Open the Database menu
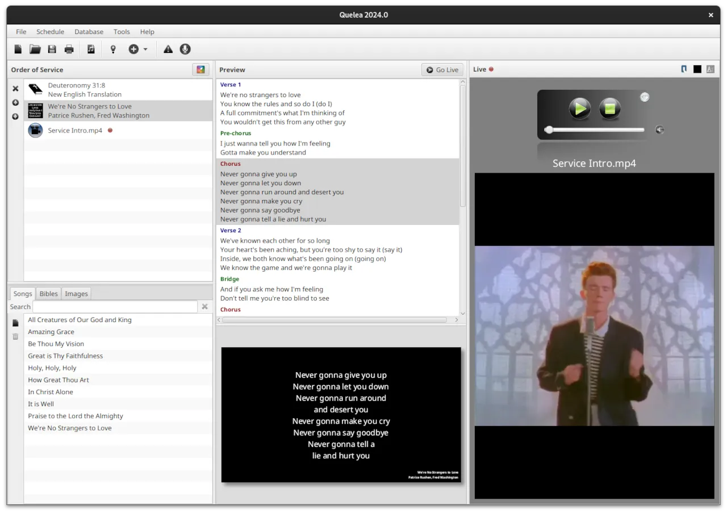Screen dimensions: 727x513 [x=89, y=32]
